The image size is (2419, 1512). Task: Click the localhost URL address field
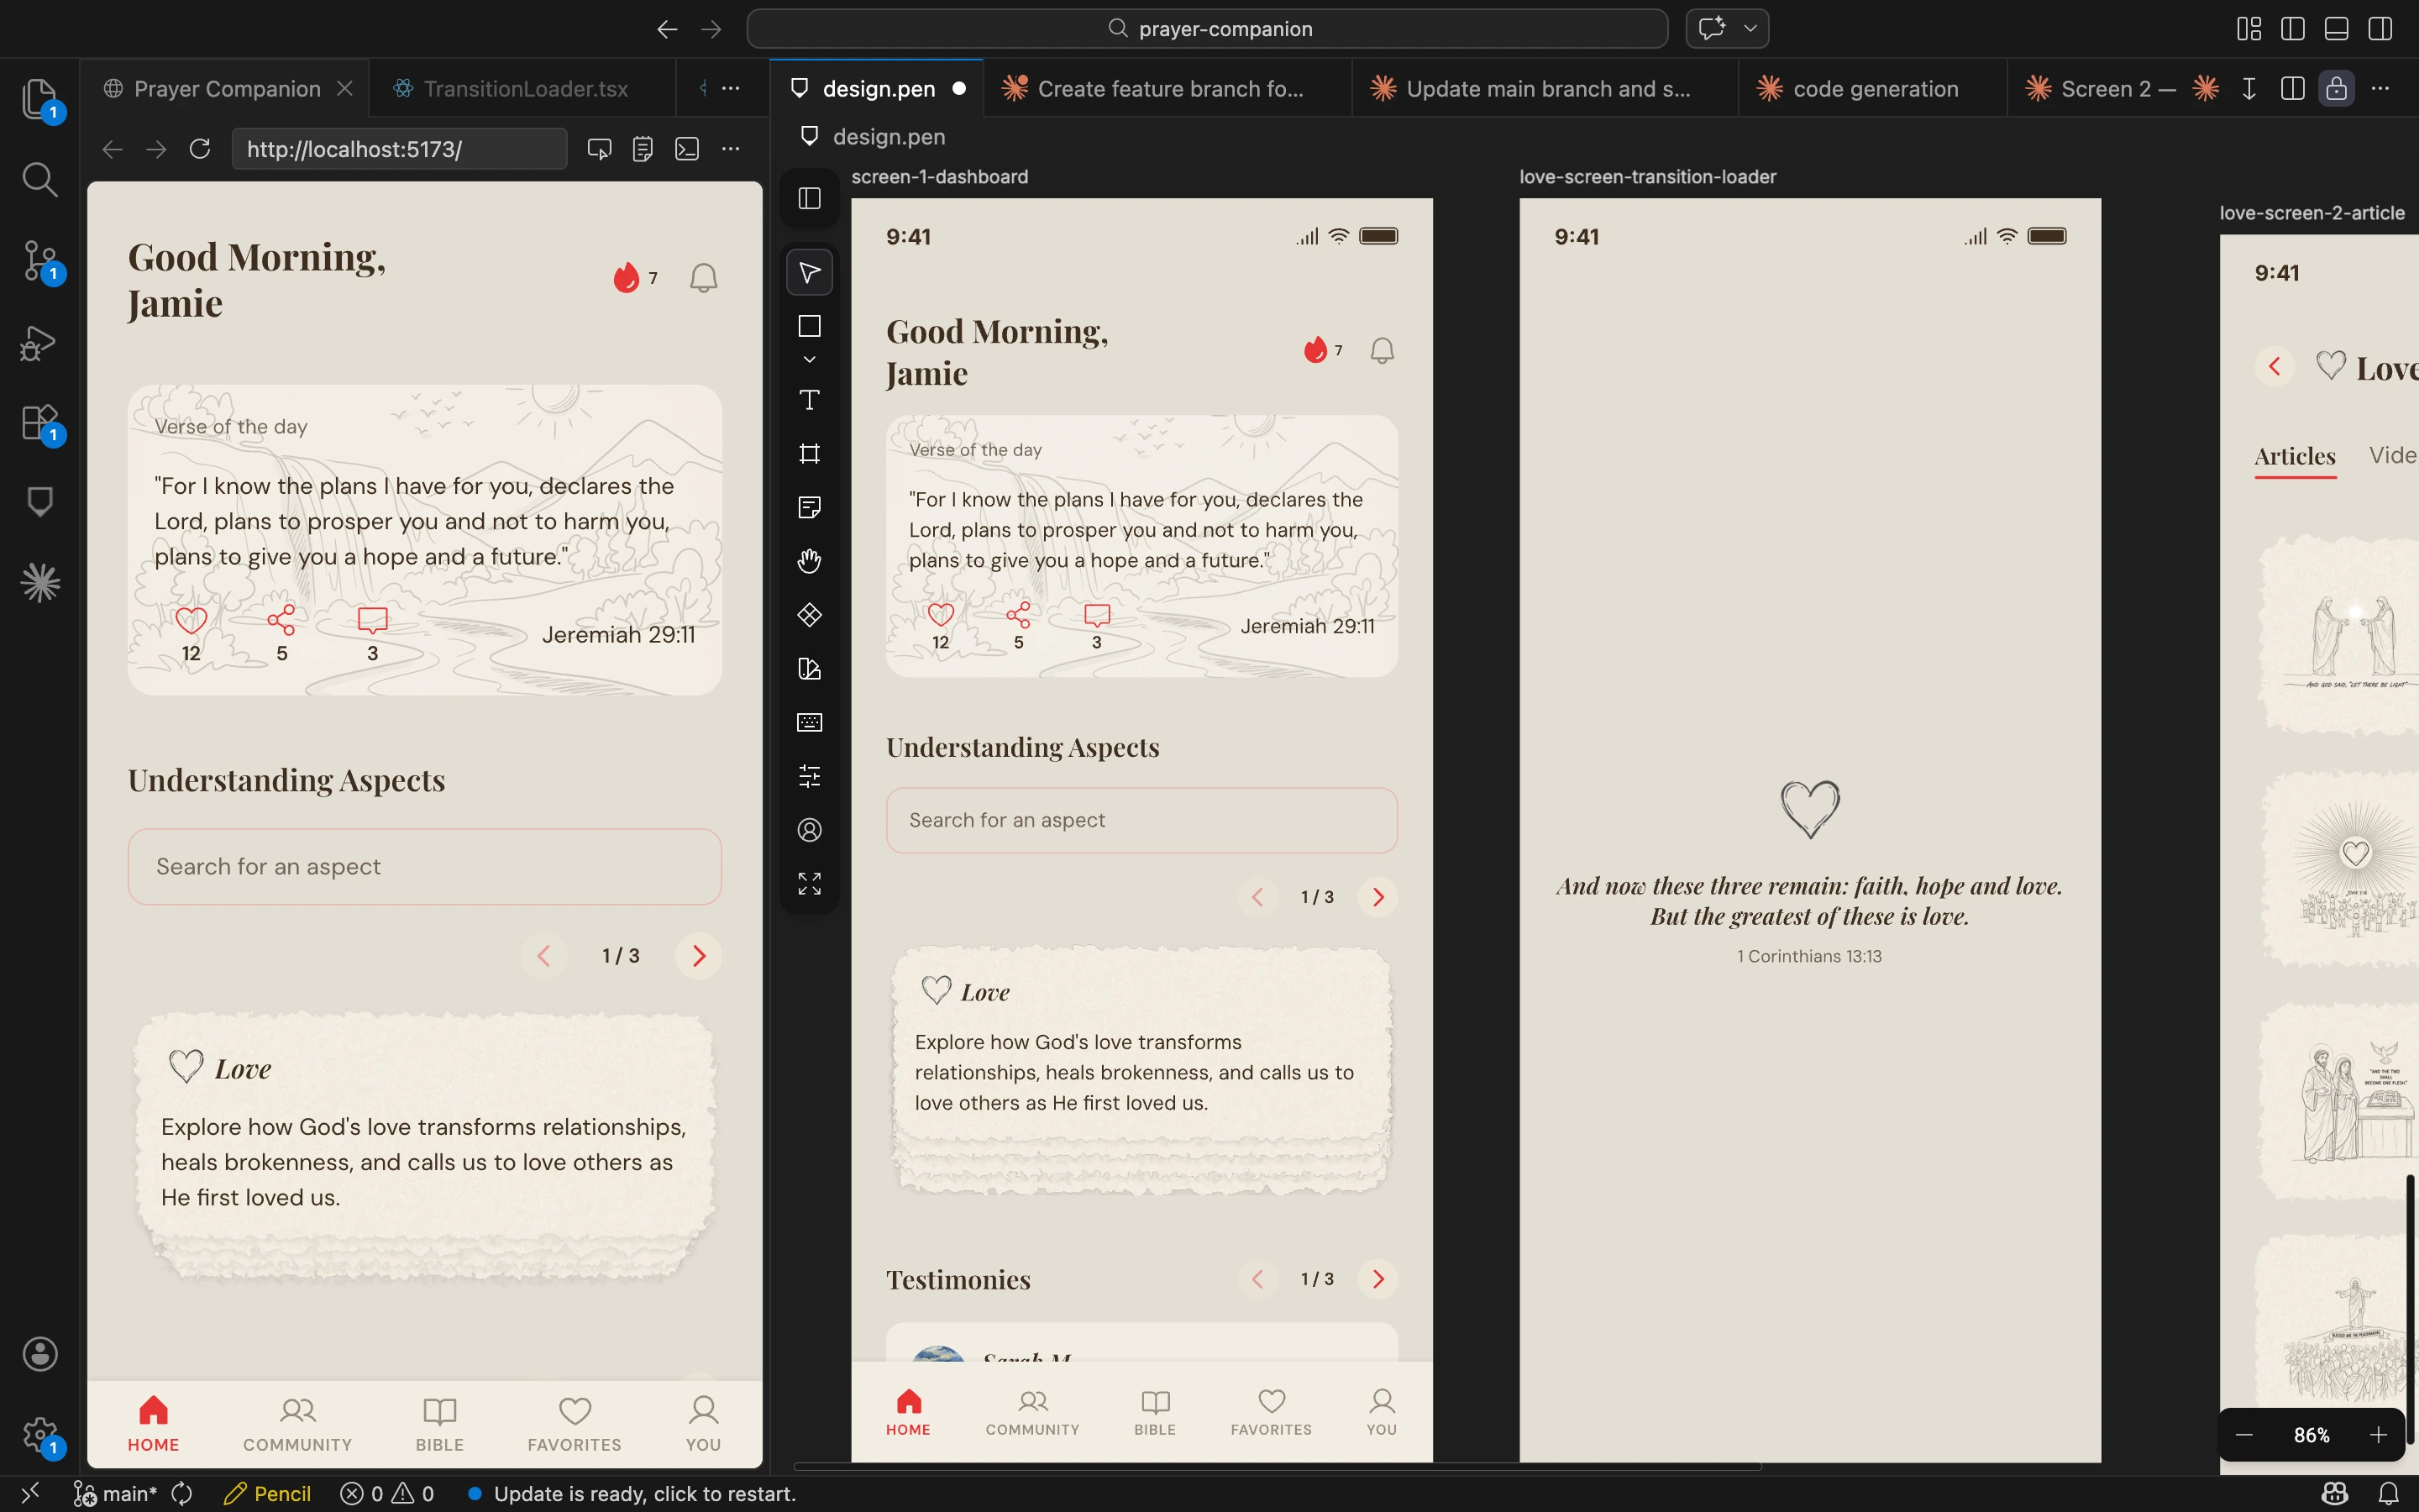(x=400, y=149)
